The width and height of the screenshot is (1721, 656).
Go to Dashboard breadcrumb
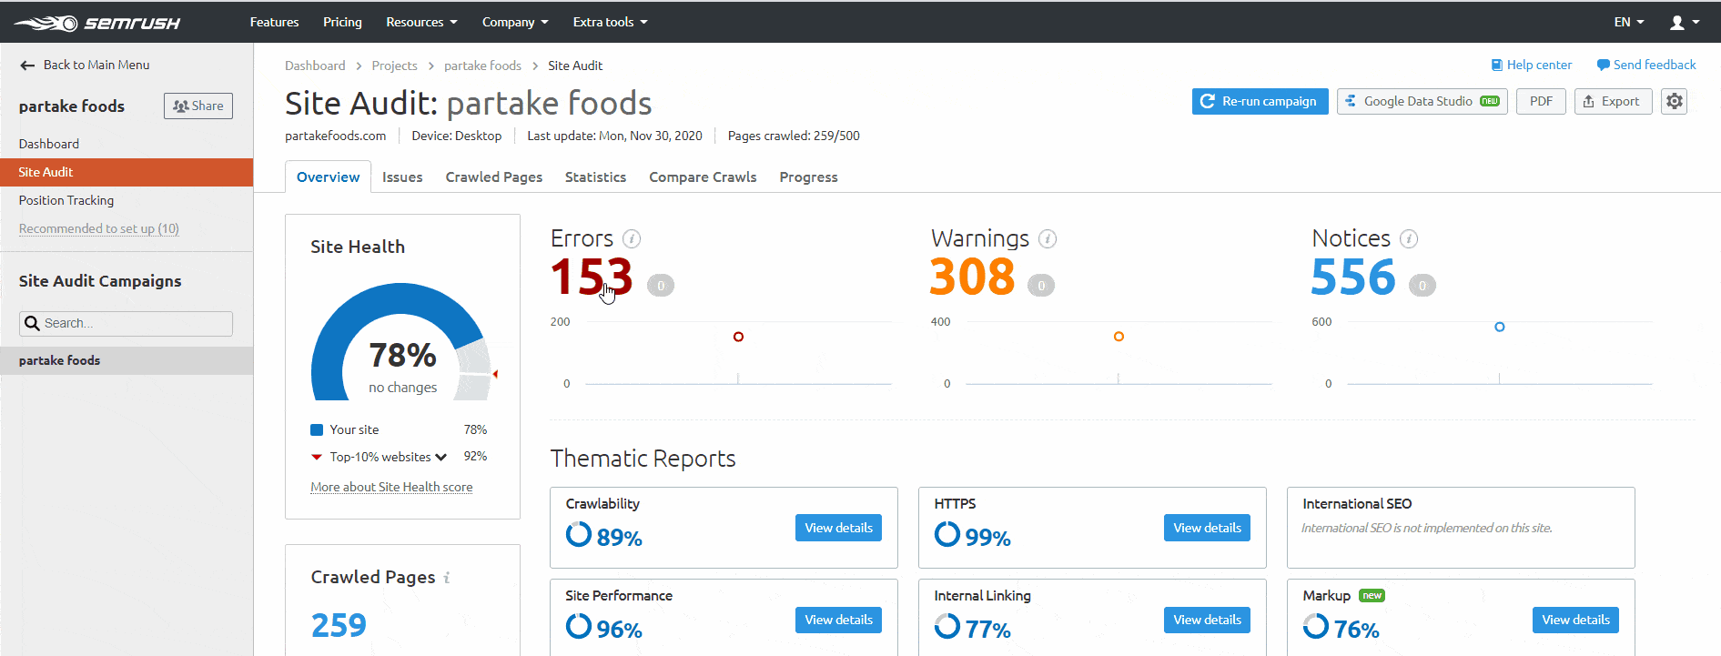tap(315, 66)
